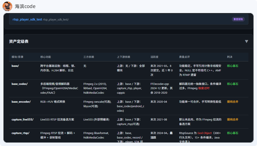Click the capture_live555/ module cell

(22, 119)
